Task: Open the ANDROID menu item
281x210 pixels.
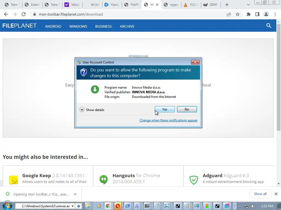Action: tap(53, 26)
